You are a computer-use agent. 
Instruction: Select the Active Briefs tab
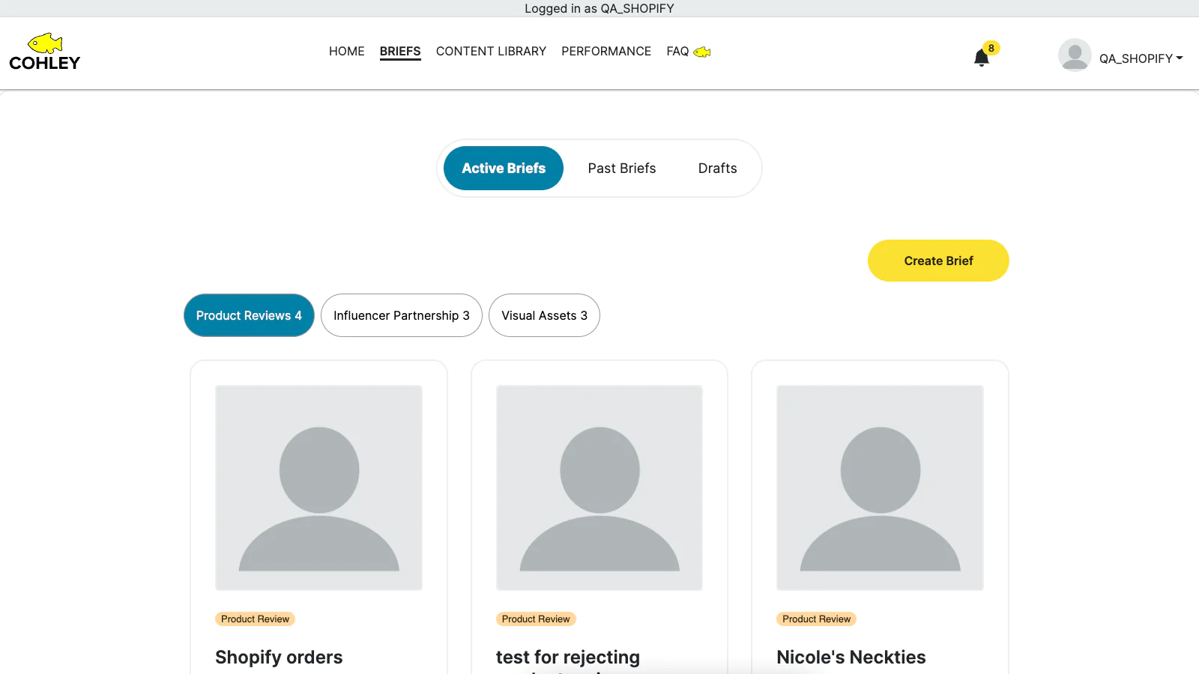(504, 168)
